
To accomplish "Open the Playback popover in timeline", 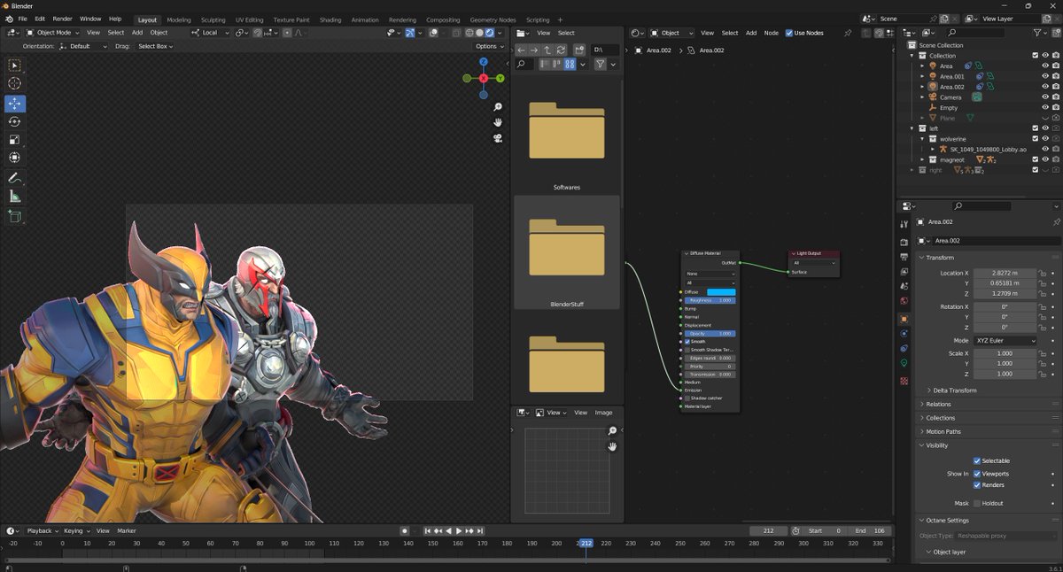I will pos(42,530).
